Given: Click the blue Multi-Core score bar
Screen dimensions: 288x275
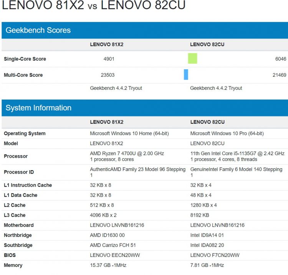Looking at the screenshot, I should click(x=186, y=75).
